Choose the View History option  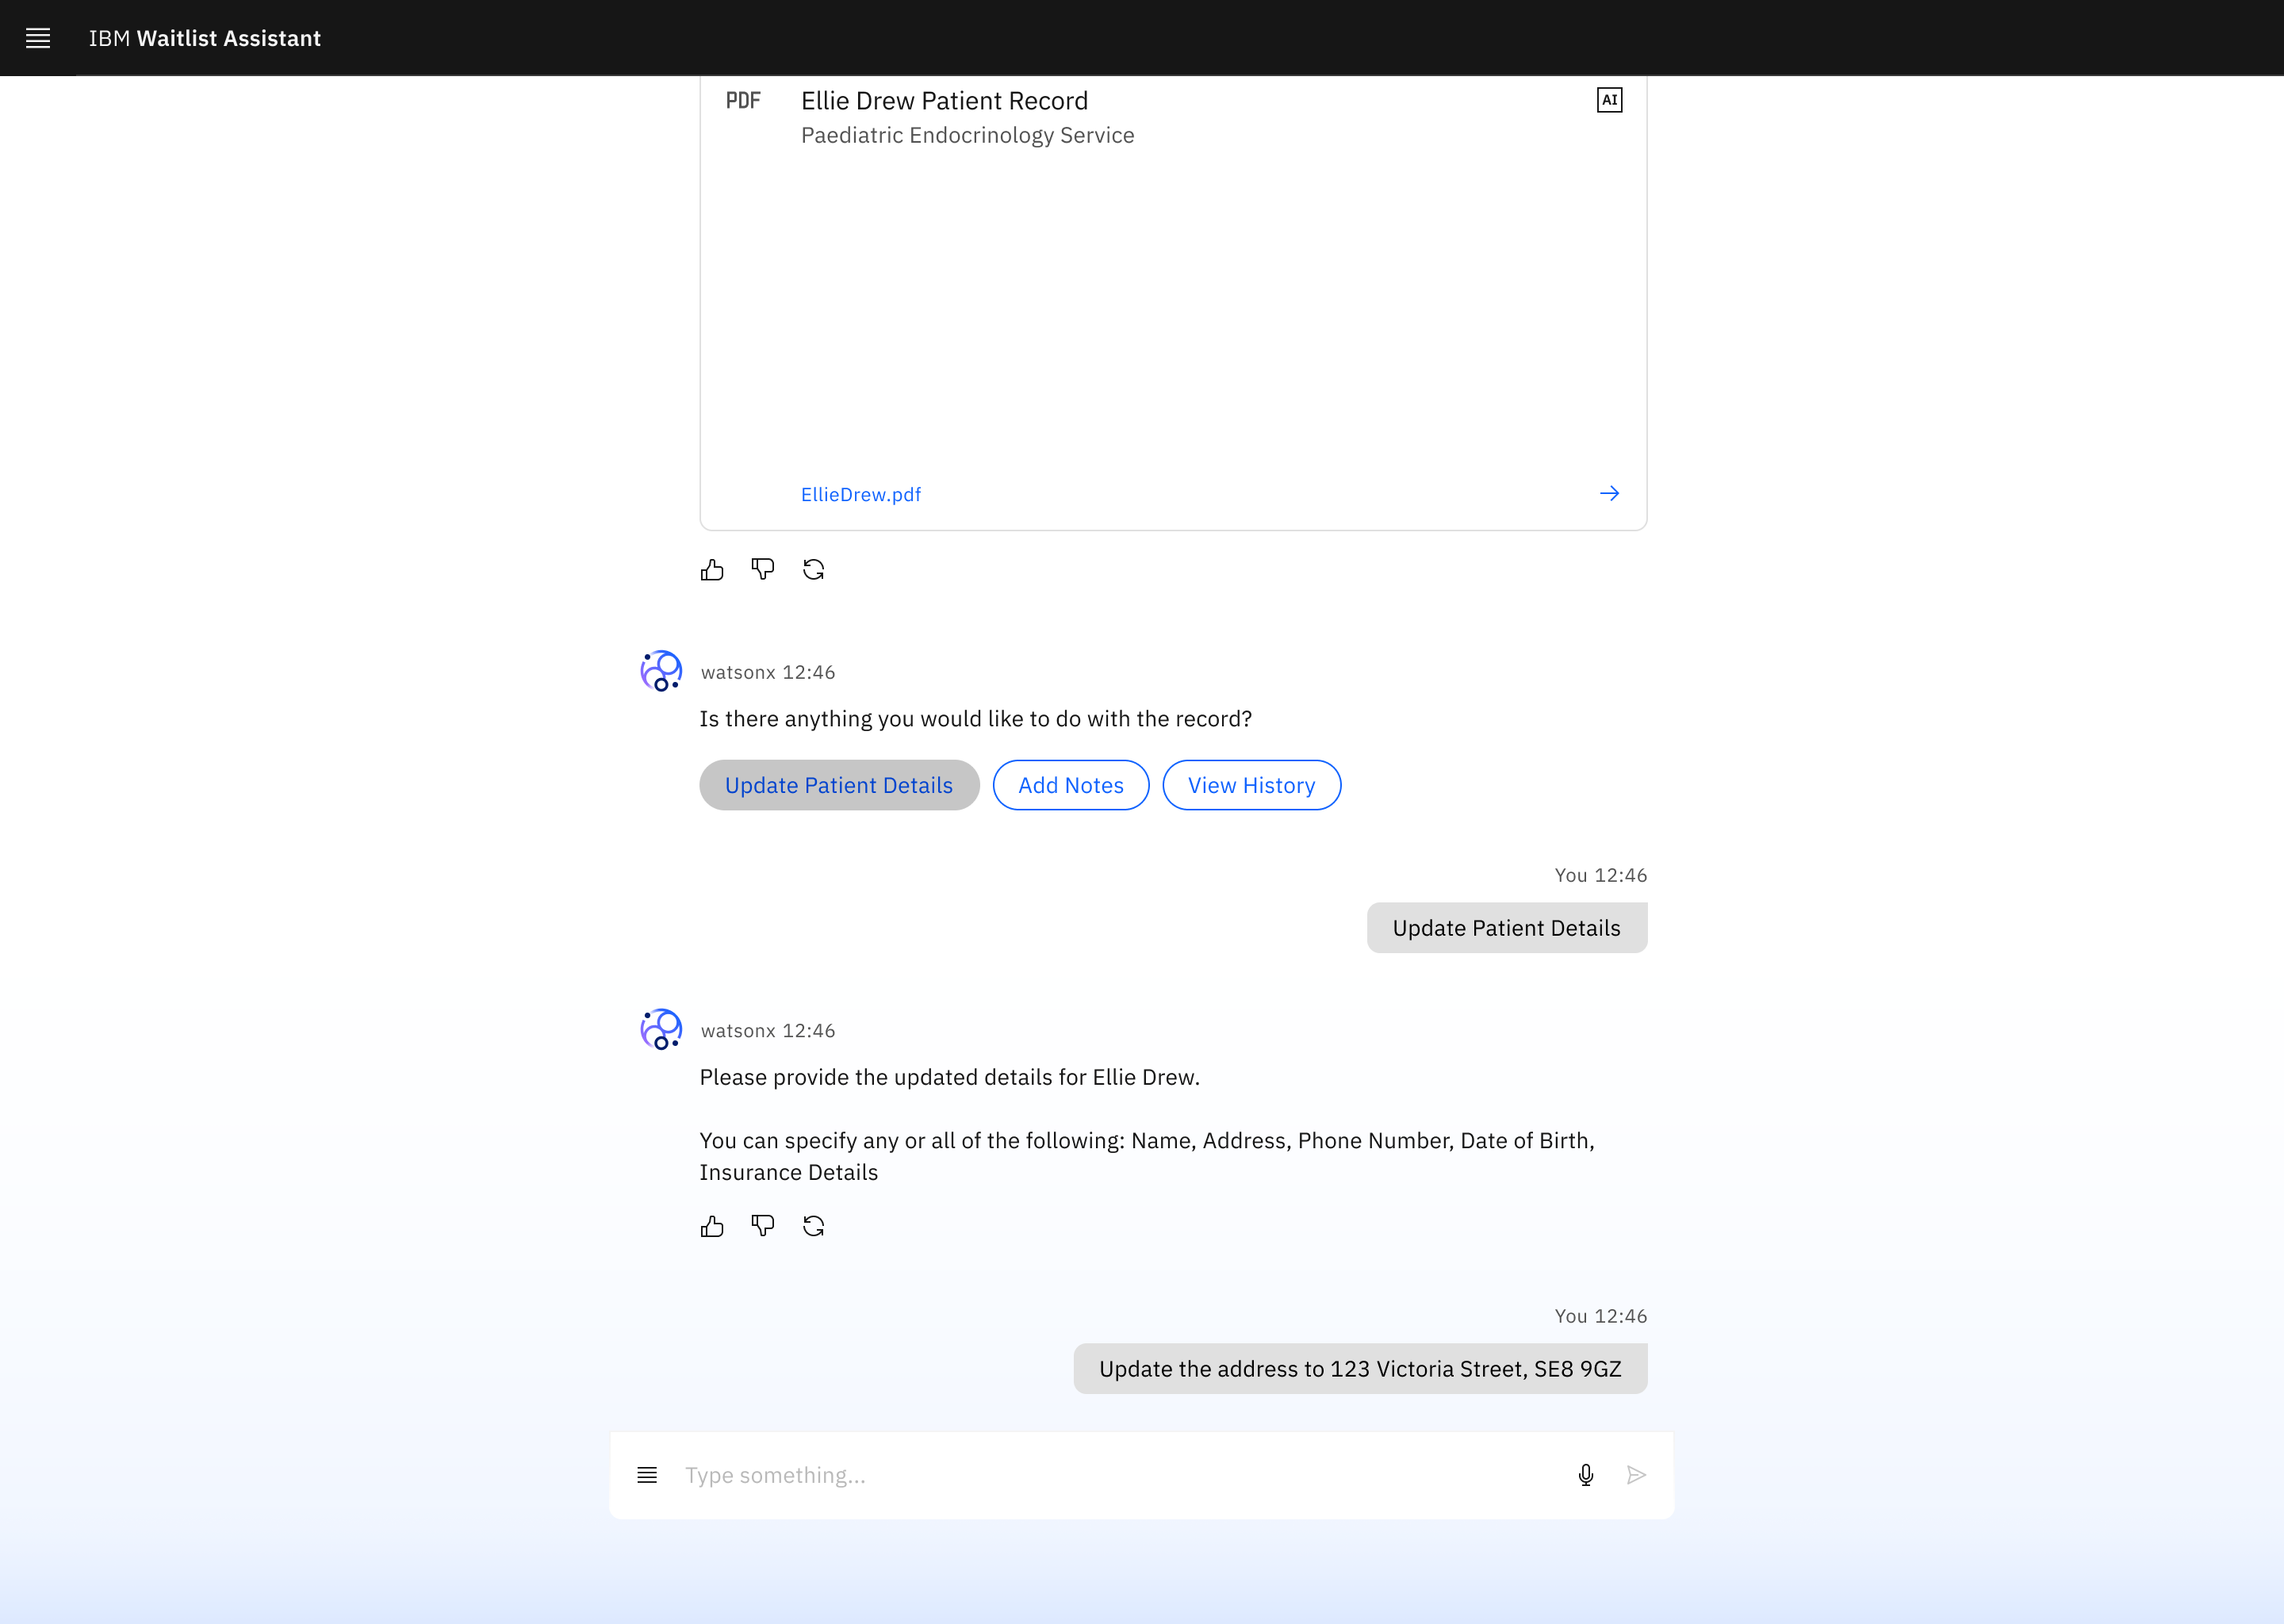(x=1252, y=785)
